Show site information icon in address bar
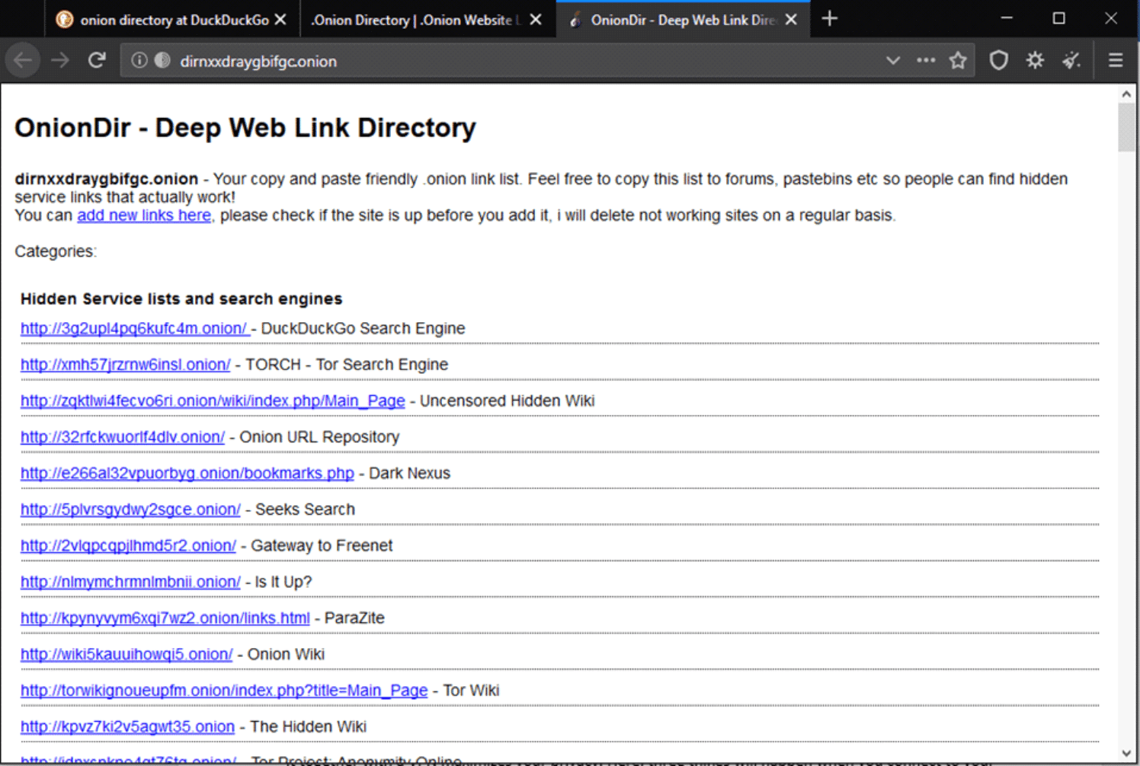The image size is (1140, 766). [x=139, y=60]
